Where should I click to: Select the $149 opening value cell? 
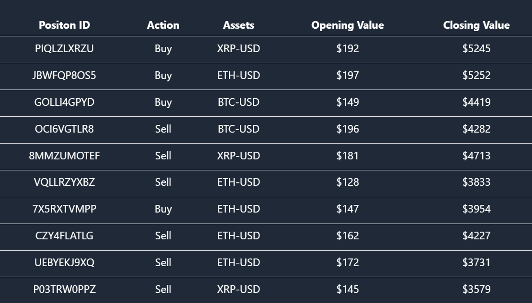click(347, 102)
